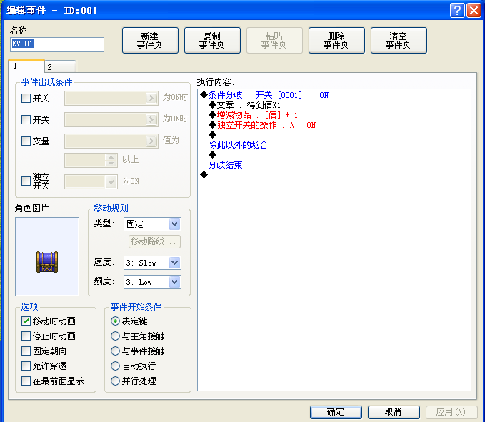Select 并行处理 trigger radio button
Image resolution: width=485 pixels, height=422 pixels.
click(x=115, y=381)
